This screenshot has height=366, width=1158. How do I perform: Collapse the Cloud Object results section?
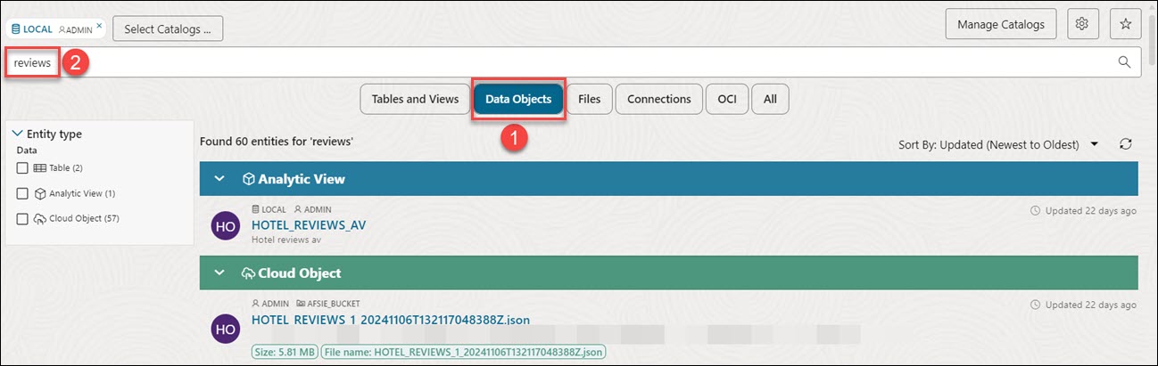click(219, 273)
